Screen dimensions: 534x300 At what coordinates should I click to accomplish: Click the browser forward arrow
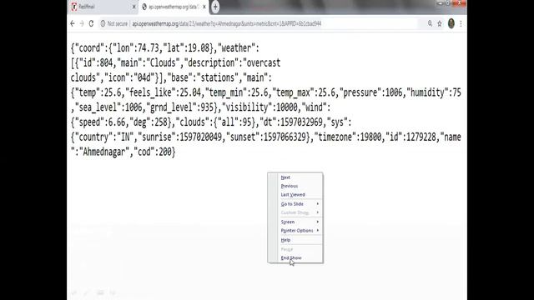(x=82, y=23)
